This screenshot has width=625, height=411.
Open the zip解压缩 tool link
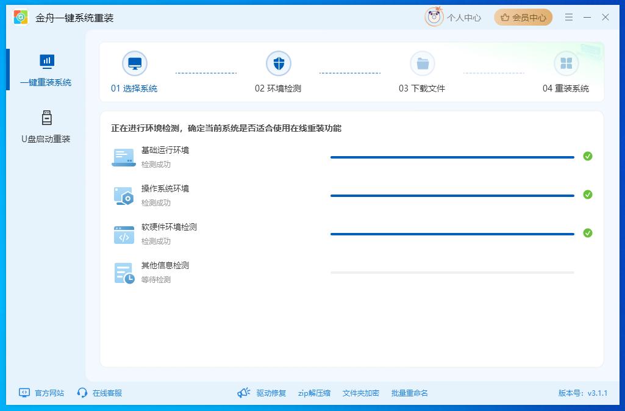click(313, 393)
